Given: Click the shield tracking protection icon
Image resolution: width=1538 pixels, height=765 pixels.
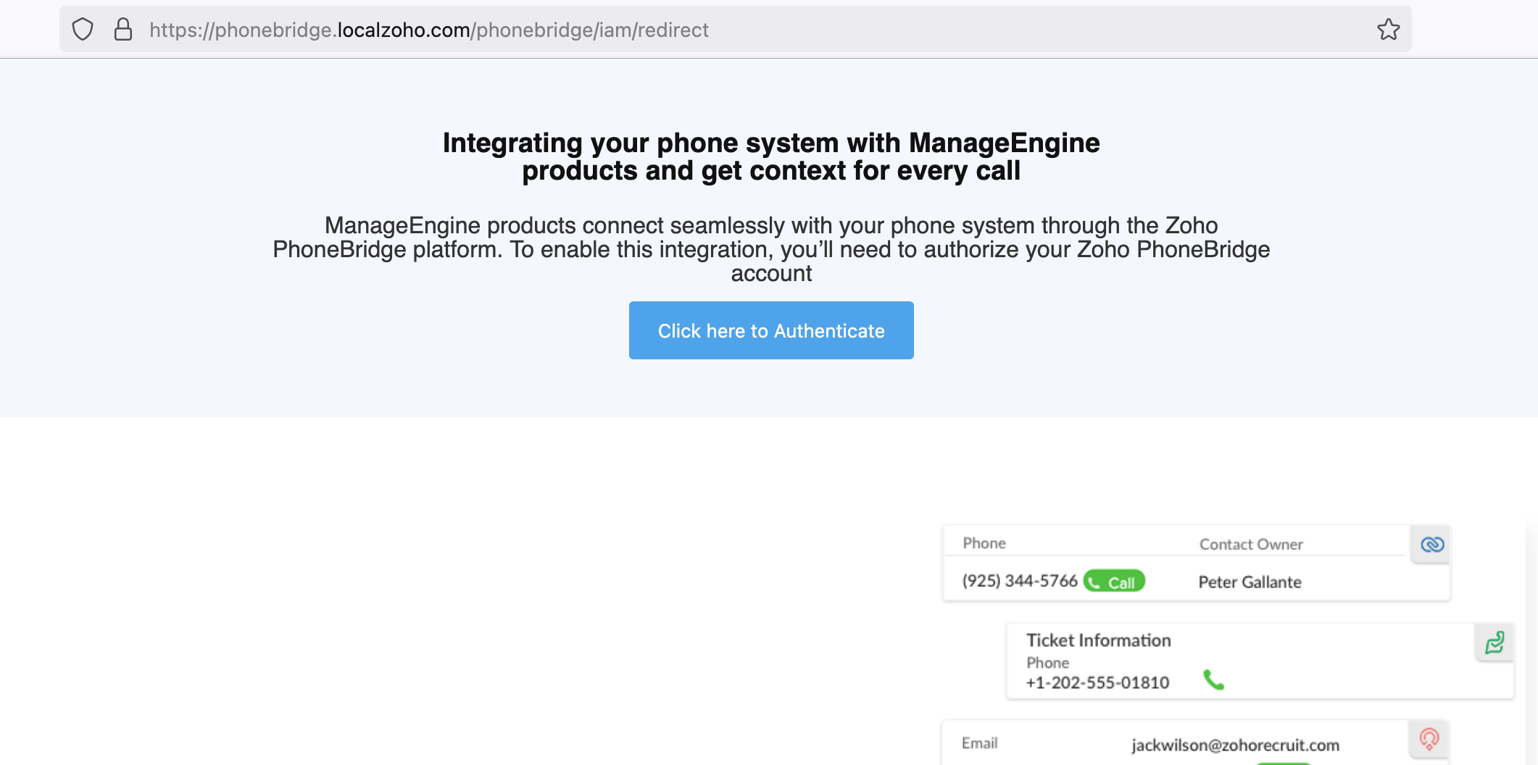Looking at the screenshot, I should point(83,30).
